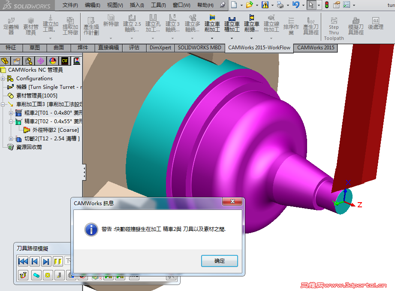Click the Undo arrow icon
The height and width of the screenshot is (291, 395).
coord(296,5)
